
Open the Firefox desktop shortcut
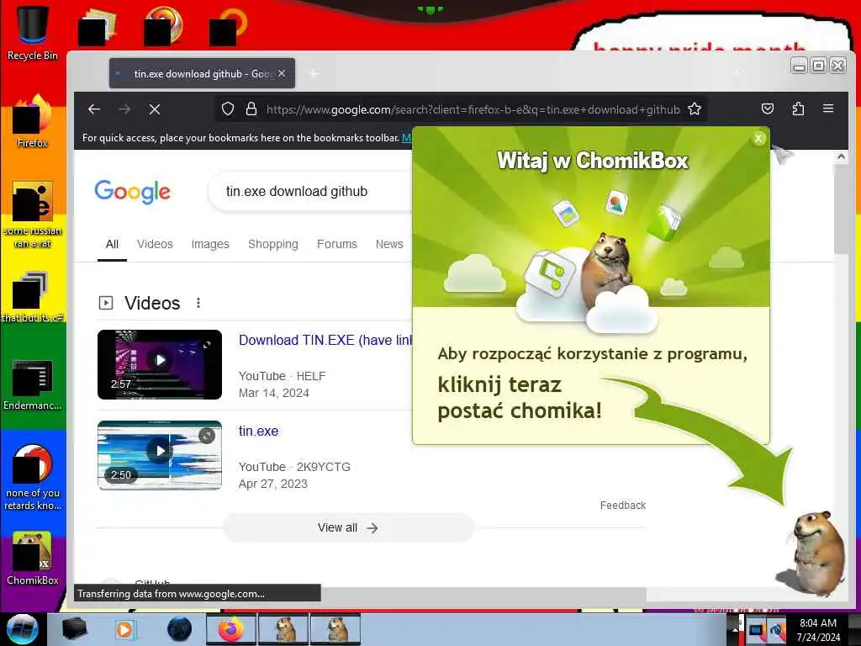click(x=33, y=122)
